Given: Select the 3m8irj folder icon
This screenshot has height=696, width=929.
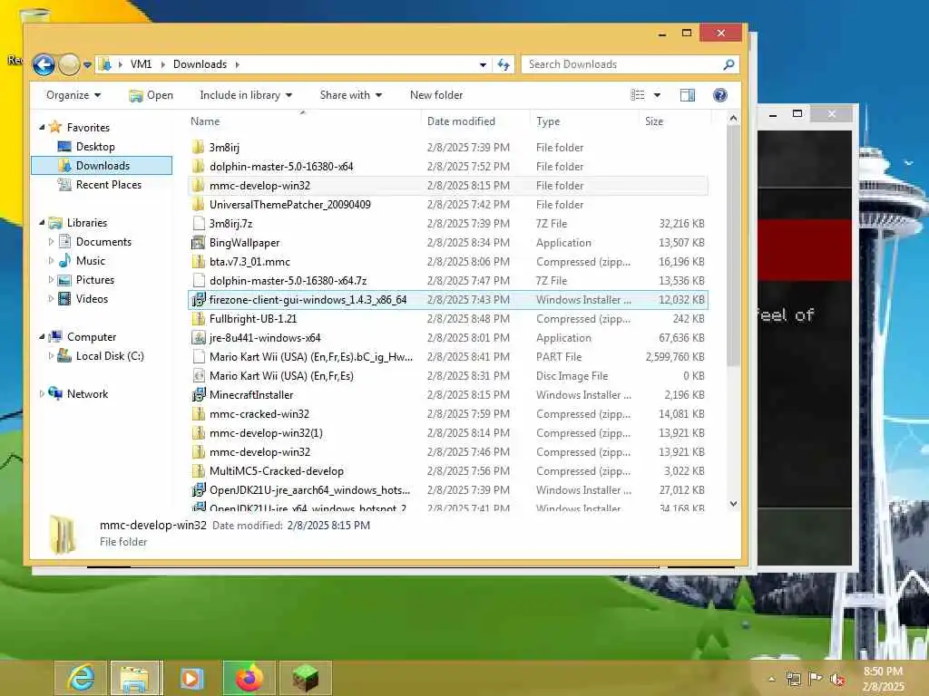Looking at the screenshot, I should [199, 148].
